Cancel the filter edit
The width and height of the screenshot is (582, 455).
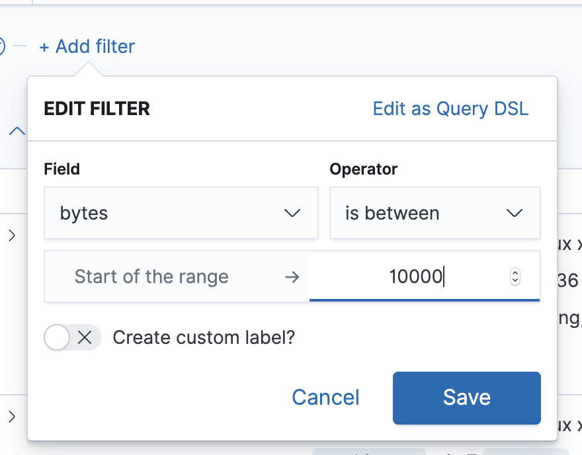click(325, 397)
